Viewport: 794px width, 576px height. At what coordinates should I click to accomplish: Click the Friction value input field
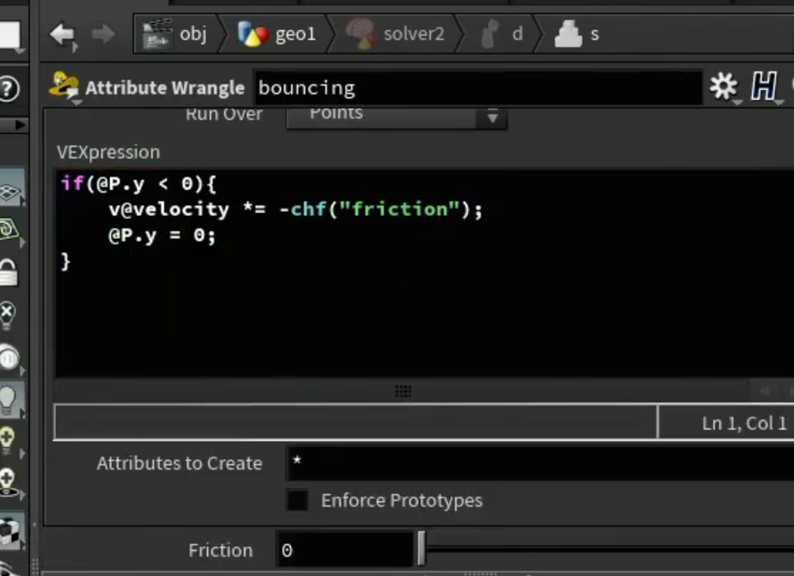click(x=345, y=549)
